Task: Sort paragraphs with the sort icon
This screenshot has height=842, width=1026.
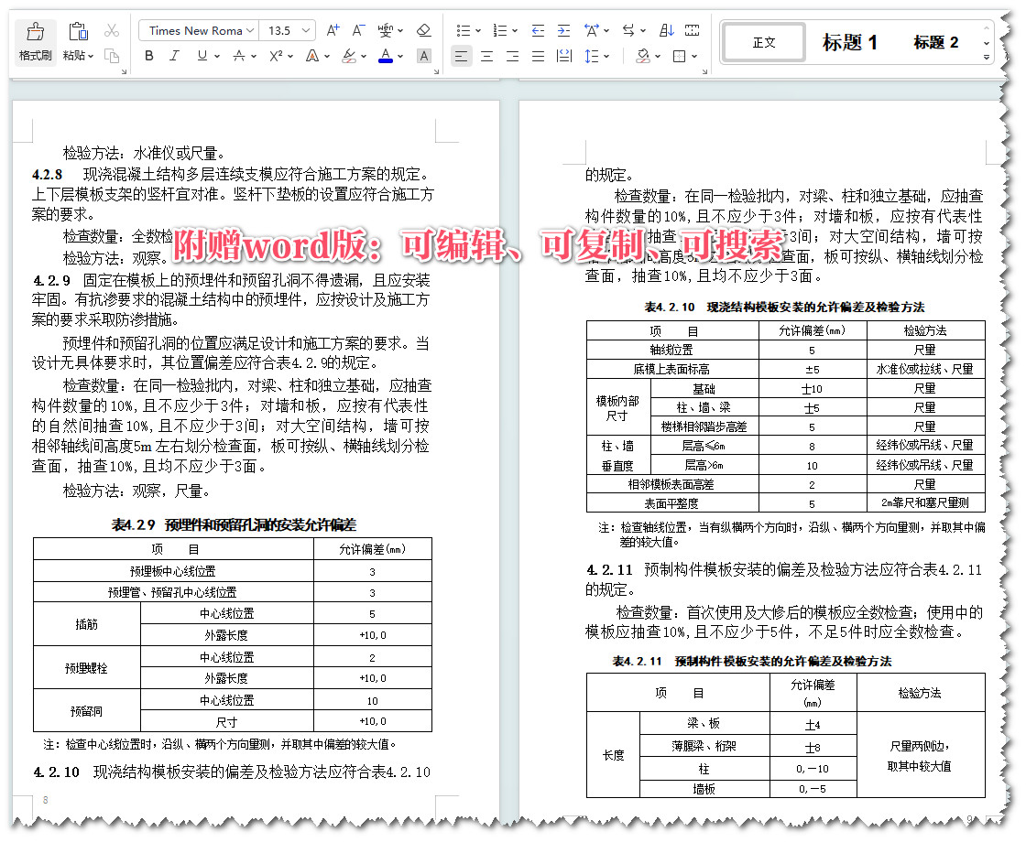Action: point(667,30)
